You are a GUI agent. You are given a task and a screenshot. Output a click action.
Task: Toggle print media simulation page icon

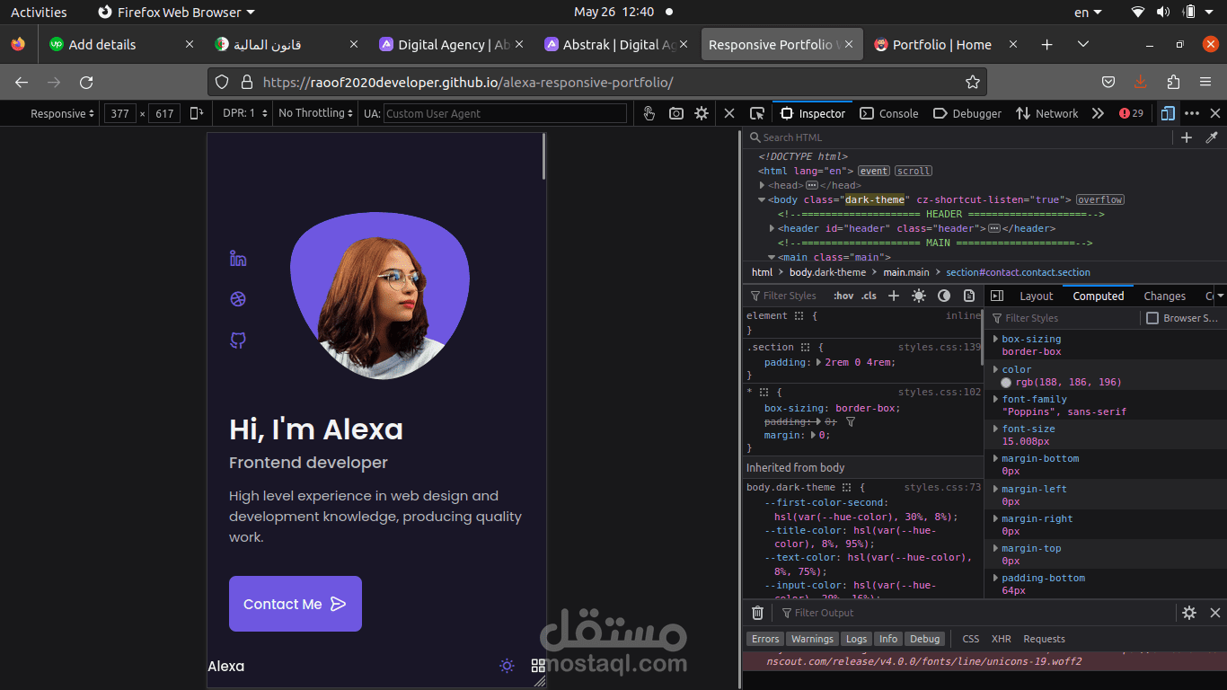(969, 296)
